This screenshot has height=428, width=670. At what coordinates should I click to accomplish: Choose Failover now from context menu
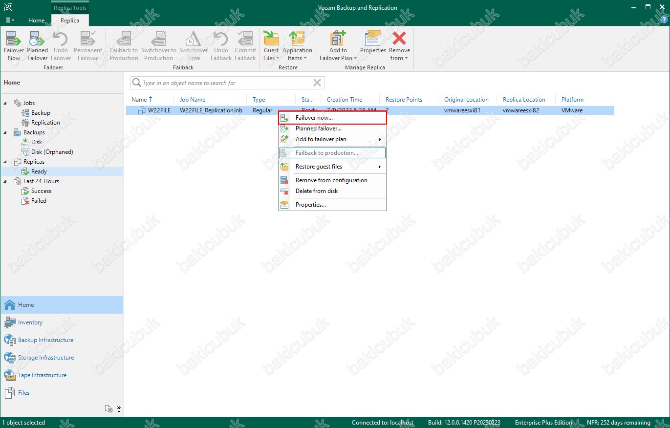tap(332, 118)
